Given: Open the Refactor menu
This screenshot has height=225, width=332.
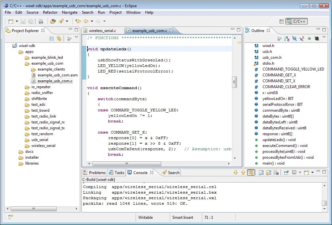Looking at the screenshot, I should [50, 12].
